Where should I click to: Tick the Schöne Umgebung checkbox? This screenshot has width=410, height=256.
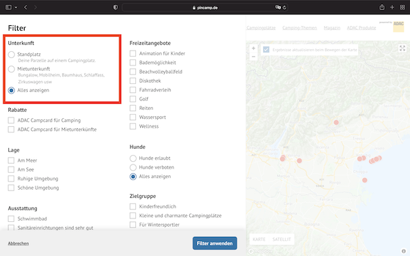click(x=11, y=188)
